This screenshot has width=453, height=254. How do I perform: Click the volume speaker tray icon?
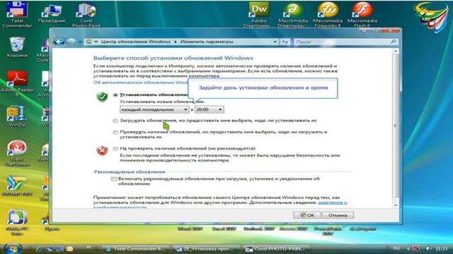pos(428,248)
